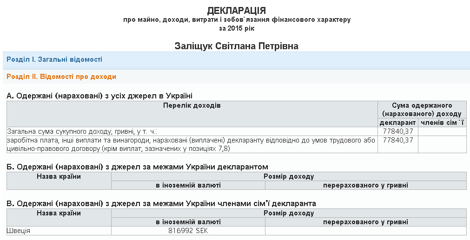
Task: Click the Сума одержаного (нарахованого) доходу header
Action: pyautogui.click(x=422, y=110)
